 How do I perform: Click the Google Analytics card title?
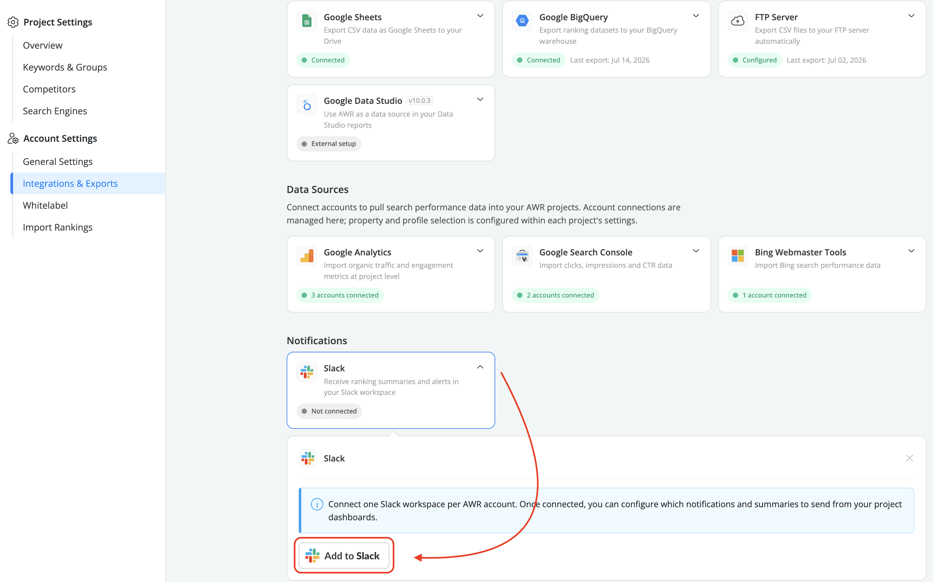pos(357,252)
